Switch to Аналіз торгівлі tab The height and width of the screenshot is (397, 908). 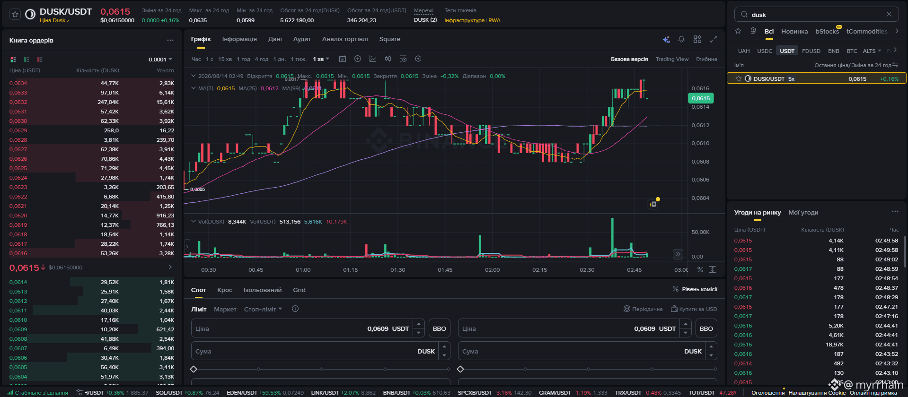[x=345, y=39]
